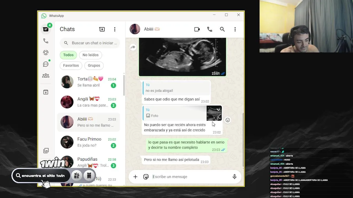The image size is (353, 198).
Task: Click the quoted "no es joda abigail" reply
Action: click(x=176, y=88)
